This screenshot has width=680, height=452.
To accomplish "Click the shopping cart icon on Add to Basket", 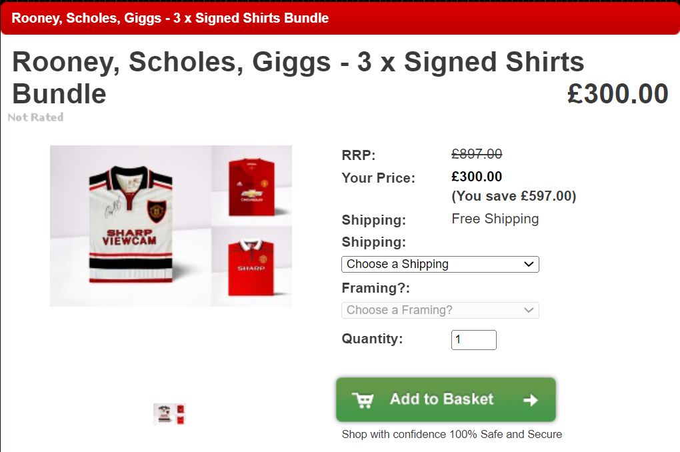I will pos(363,400).
